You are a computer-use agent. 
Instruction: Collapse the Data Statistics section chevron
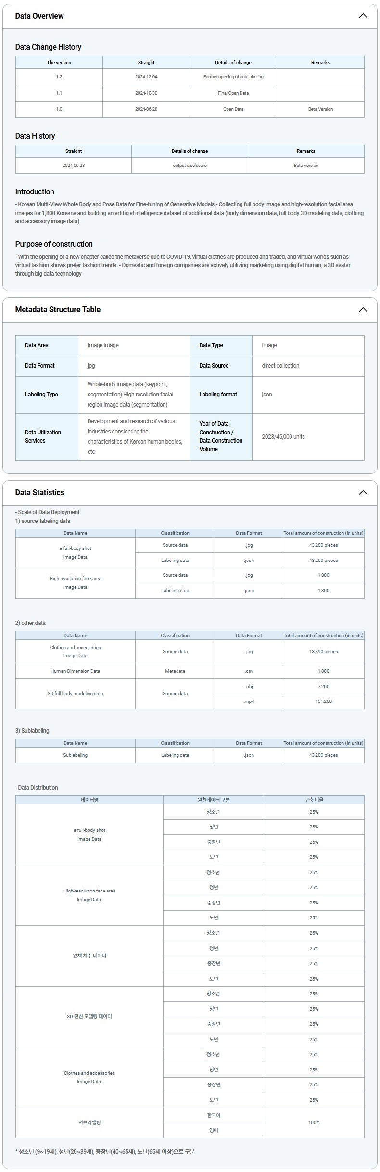pyautogui.click(x=363, y=493)
